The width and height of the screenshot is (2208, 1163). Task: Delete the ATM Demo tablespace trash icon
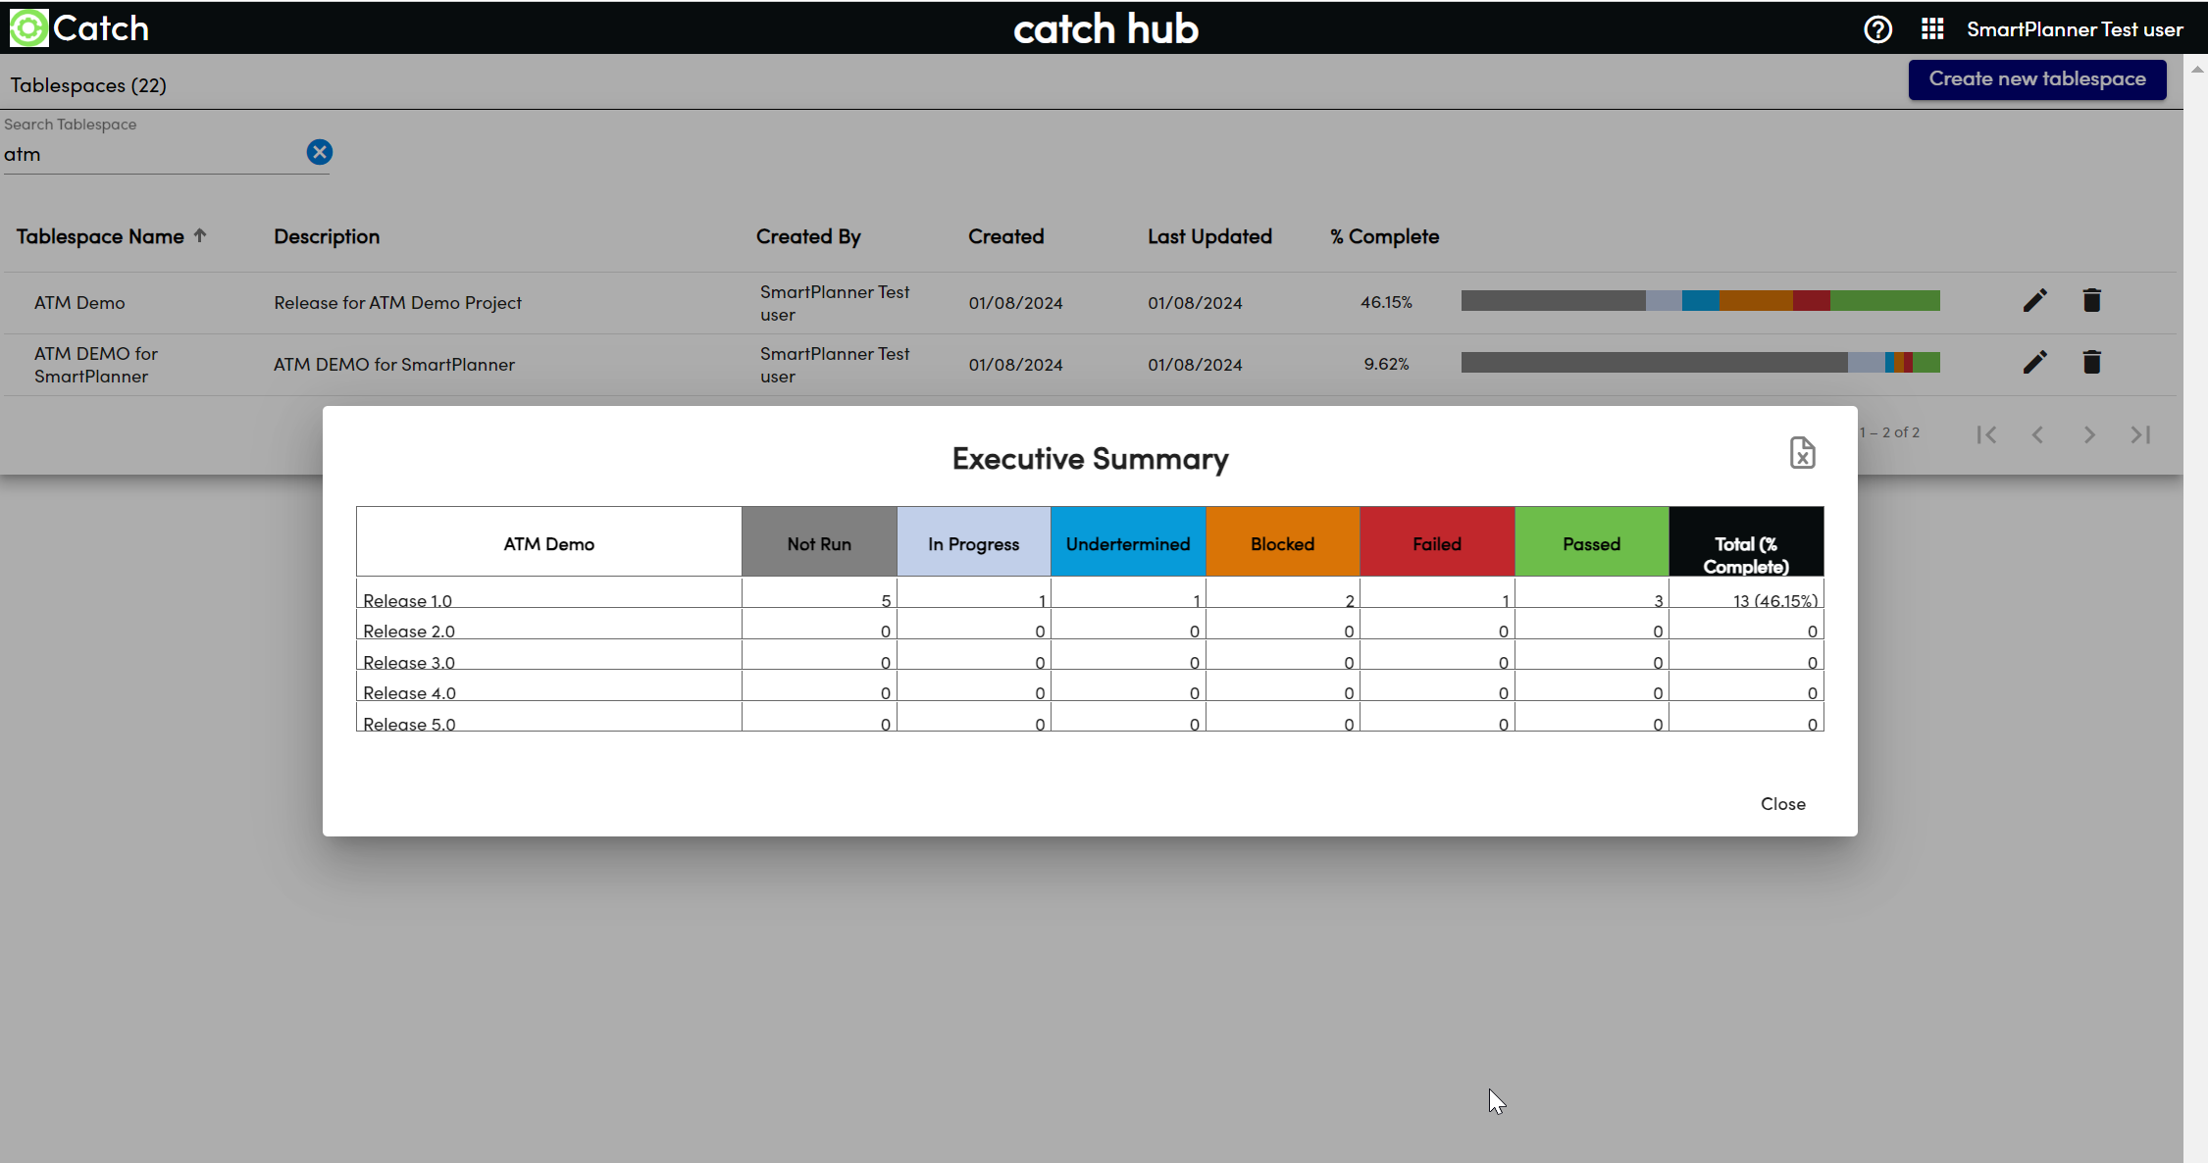(x=2091, y=301)
